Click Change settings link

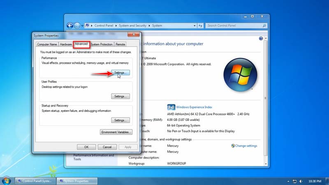(246, 146)
